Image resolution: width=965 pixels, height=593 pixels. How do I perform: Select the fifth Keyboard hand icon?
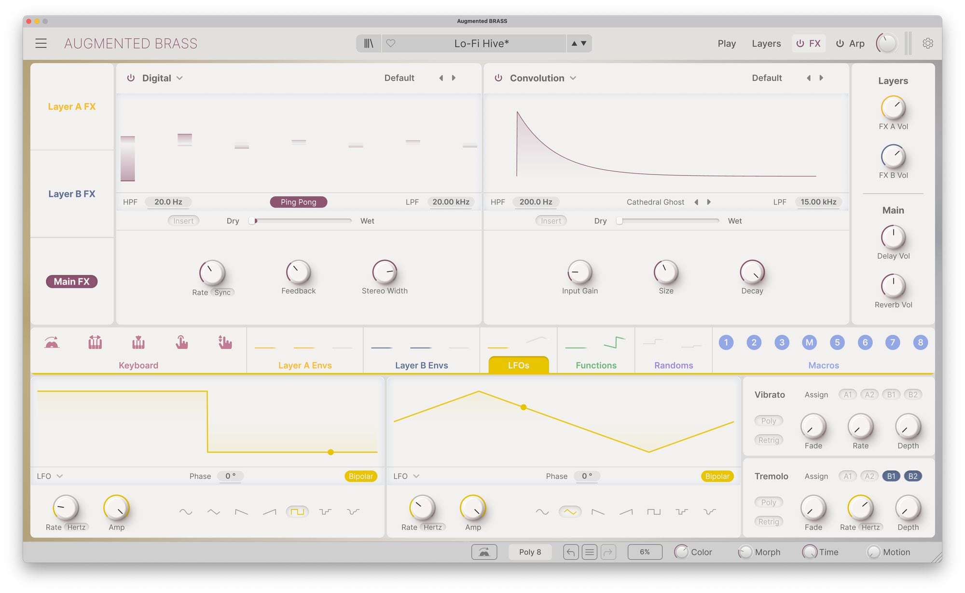[x=225, y=342]
